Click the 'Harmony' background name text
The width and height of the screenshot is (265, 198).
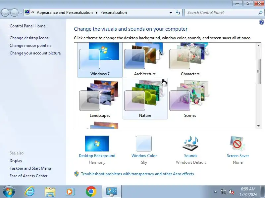click(97, 162)
